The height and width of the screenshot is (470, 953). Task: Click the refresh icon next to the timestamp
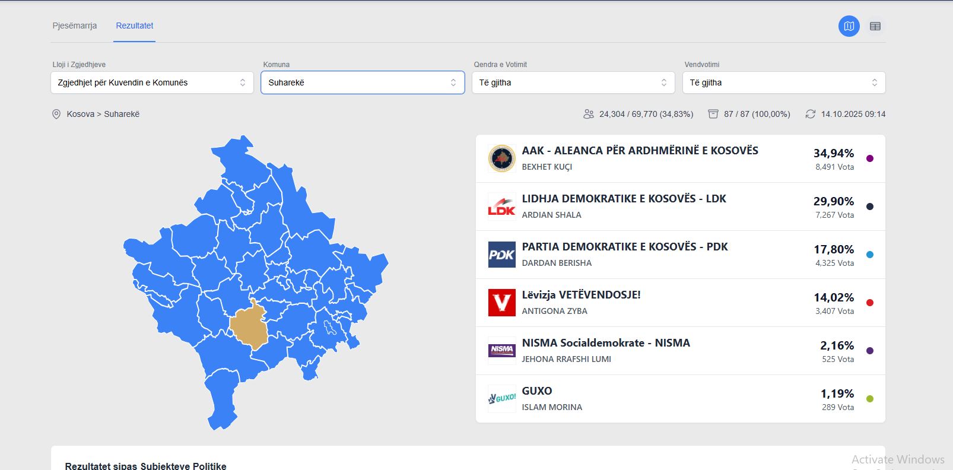810,114
